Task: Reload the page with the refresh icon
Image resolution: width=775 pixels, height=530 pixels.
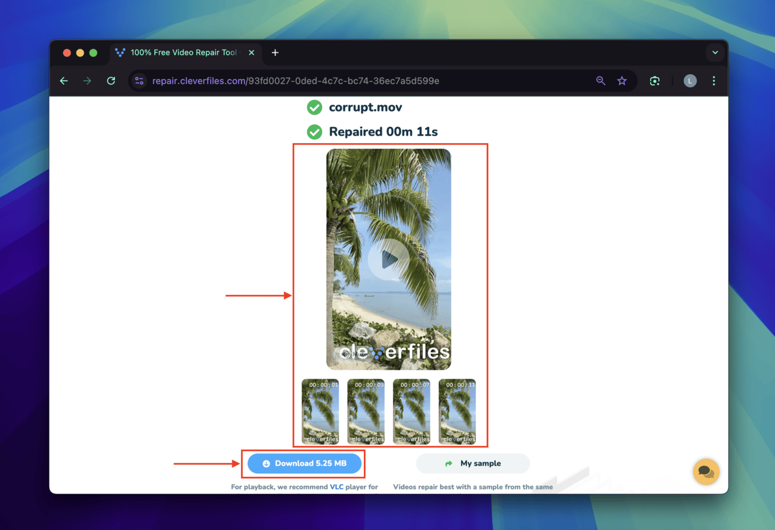Action: [111, 81]
